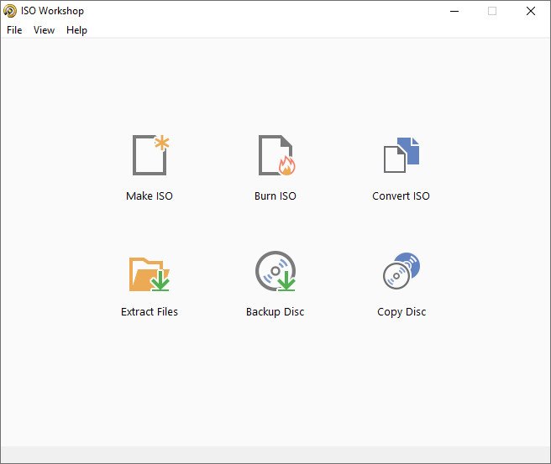Click the Make ISO document icon
The width and height of the screenshot is (551, 464).
150,155
